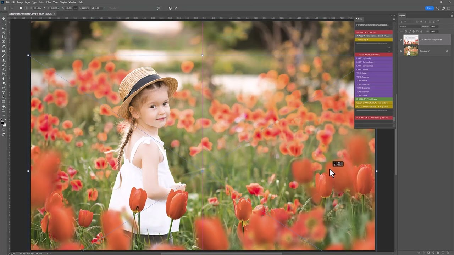Create a new layer from Layers footer
454x255 pixels.
pyautogui.click(x=443, y=253)
